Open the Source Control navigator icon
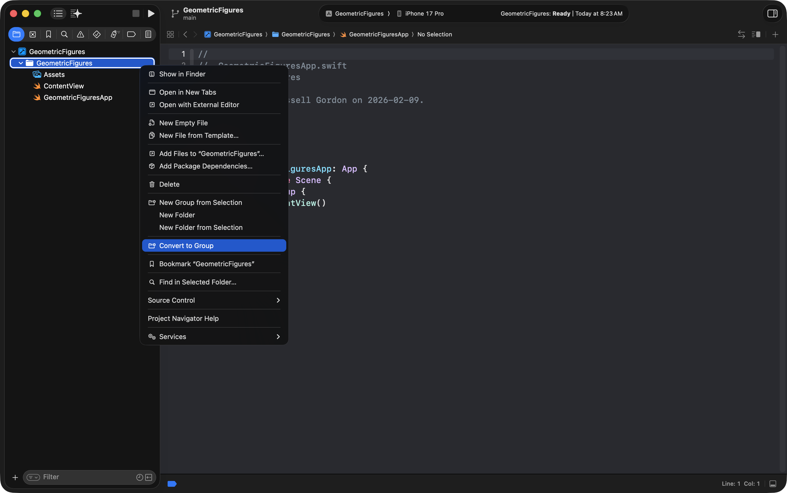Viewport: 787px width, 493px height. pos(33,34)
